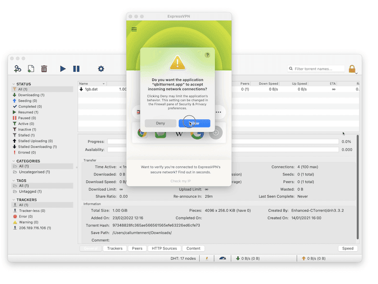Click the add shortcut plus icon in ExpressVPN
Viewport: 378px width, 284px height.
[215, 133]
